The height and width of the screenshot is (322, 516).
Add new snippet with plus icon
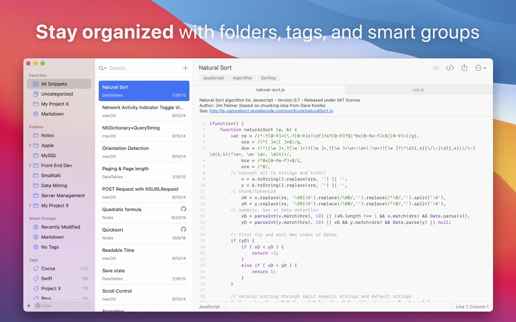[185, 68]
